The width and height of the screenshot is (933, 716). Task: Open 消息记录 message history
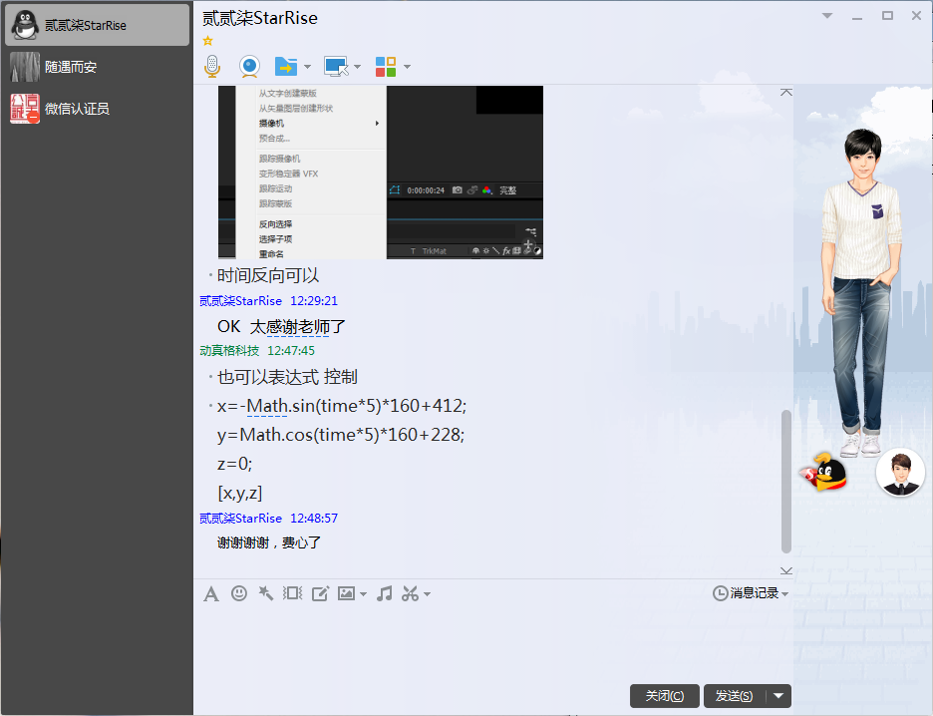[x=747, y=593]
